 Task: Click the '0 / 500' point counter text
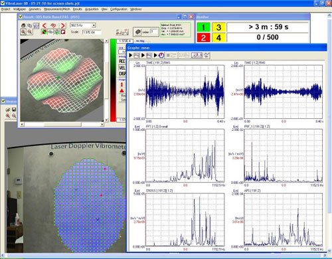[x=268, y=37]
